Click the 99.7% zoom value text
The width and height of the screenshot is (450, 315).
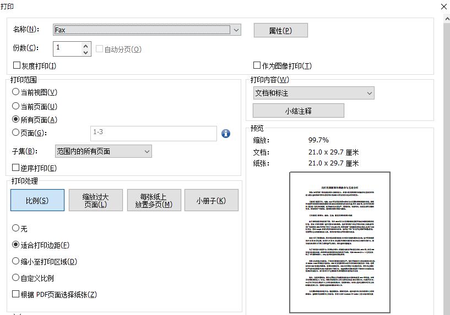tap(318, 140)
